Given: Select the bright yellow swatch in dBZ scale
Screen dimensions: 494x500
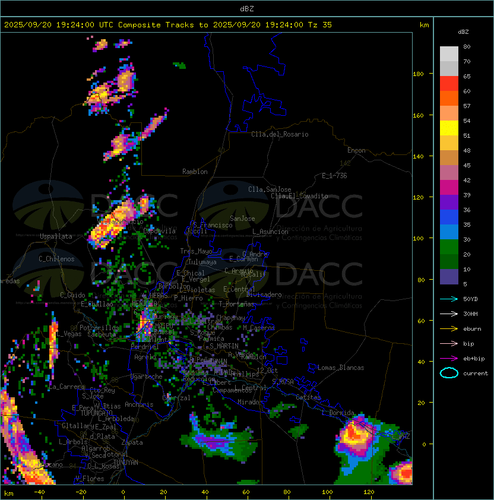Looking at the screenshot, I should 449,128.
